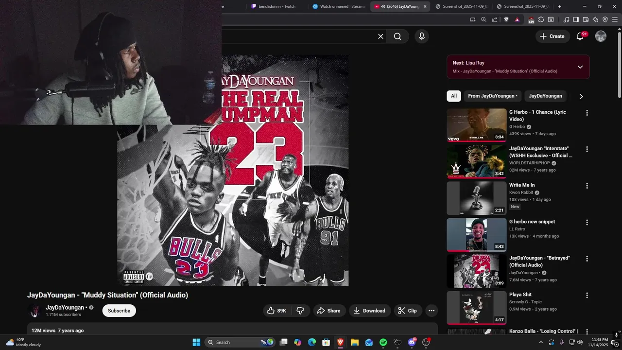Open the G herbo new snippet thumbnail
Screen dimensions: 622x350
coord(476,234)
